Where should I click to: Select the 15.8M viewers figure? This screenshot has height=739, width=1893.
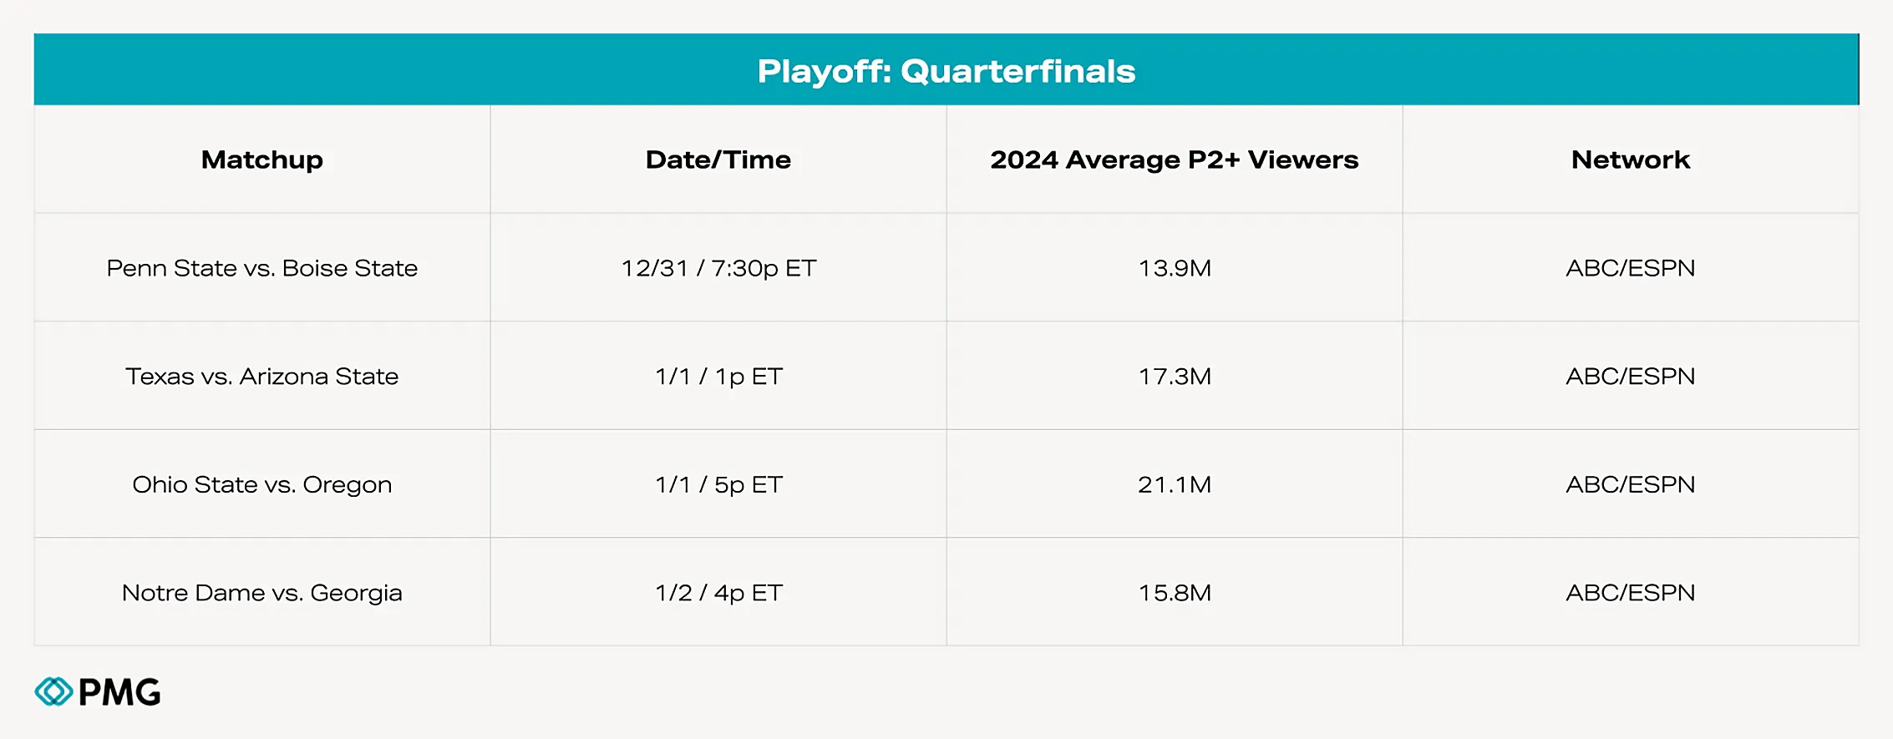pyautogui.click(x=1174, y=593)
